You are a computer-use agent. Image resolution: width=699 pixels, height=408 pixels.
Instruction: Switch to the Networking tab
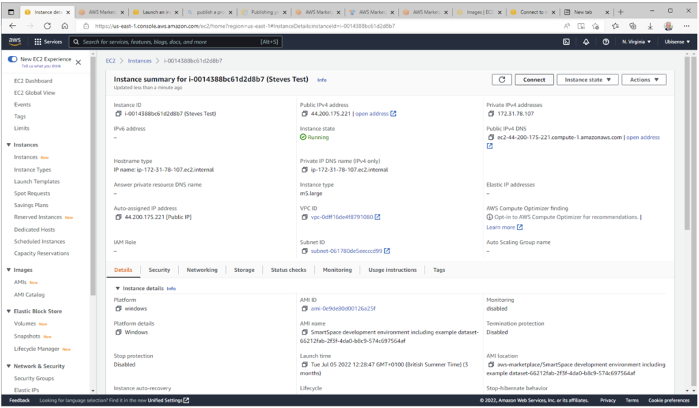pyautogui.click(x=202, y=270)
